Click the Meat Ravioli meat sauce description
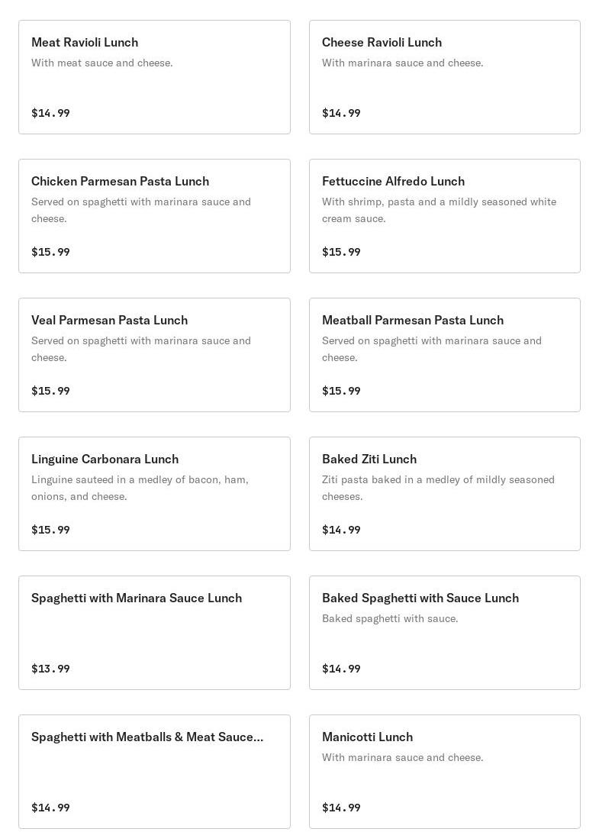The height and width of the screenshot is (832, 599). click(x=102, y=63)
